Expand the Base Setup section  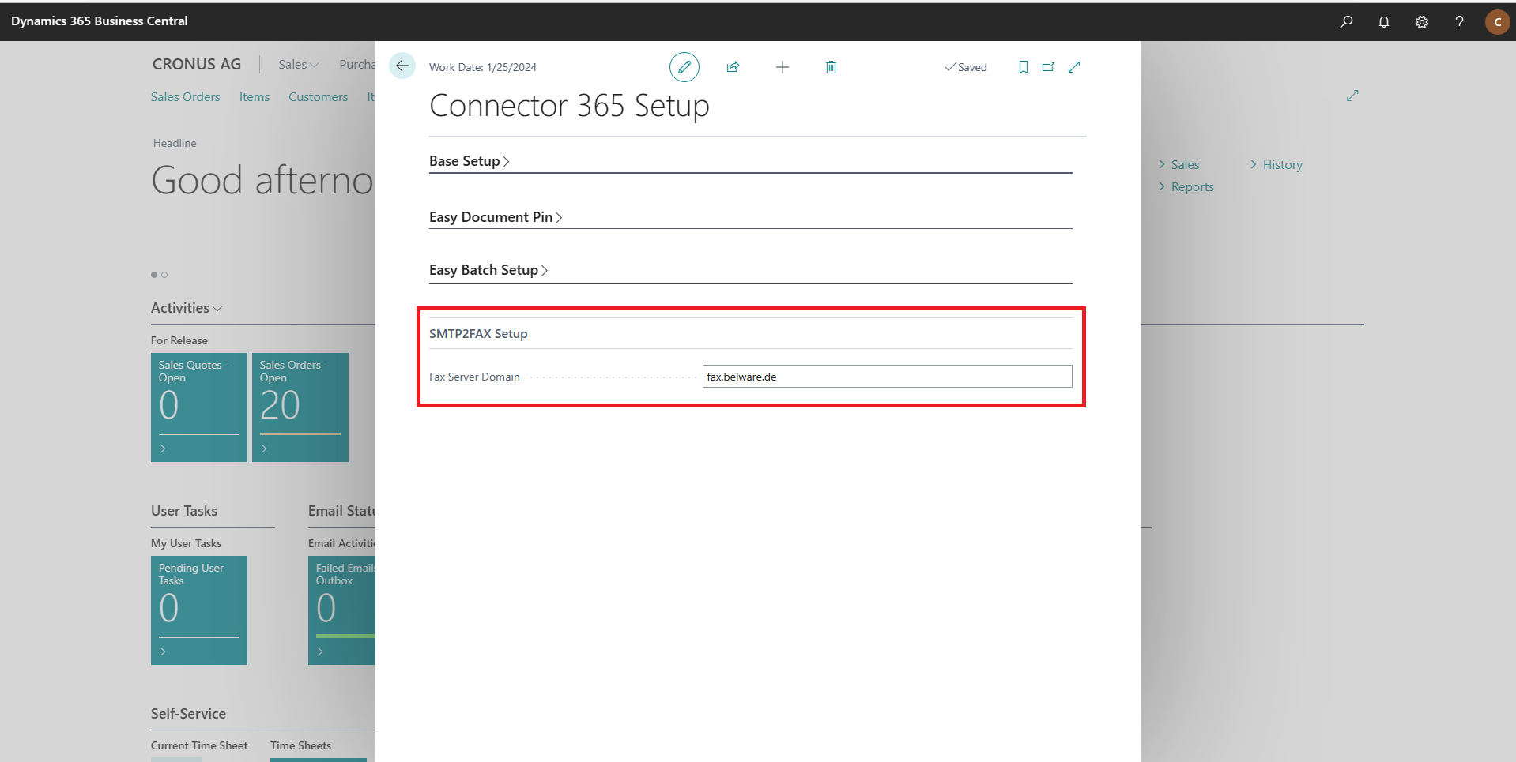click(470, 161)
